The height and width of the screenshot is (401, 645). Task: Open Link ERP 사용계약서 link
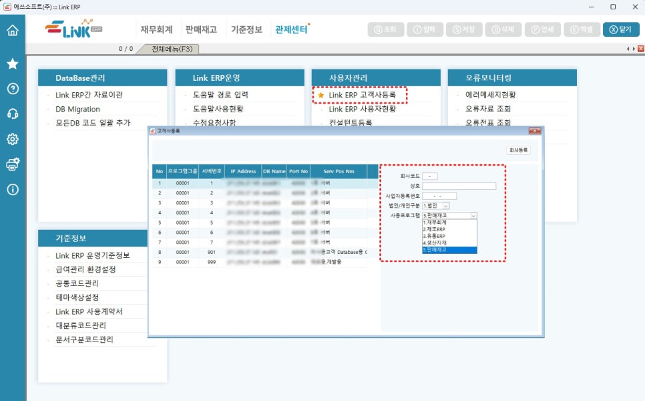(x=89, y=311)
